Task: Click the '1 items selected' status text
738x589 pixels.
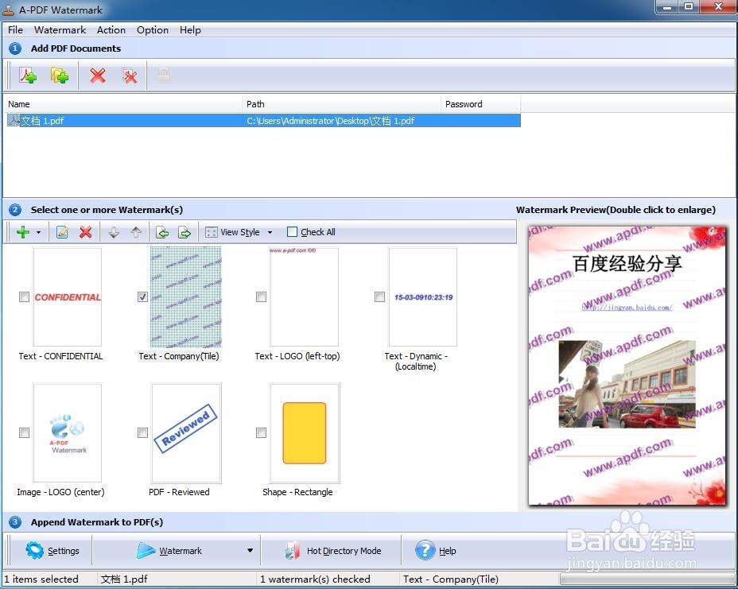Action: (x=41, y=579)
